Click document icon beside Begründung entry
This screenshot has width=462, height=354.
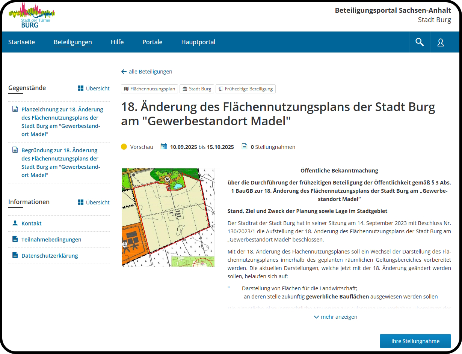[x=15, y=150]
